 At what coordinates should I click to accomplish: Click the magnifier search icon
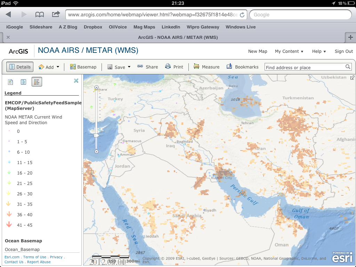tap(348, 67)
